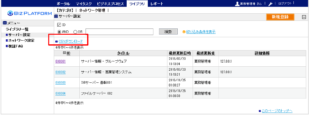This screenshot has width=309, height=115.
Task: Open record ID 000001
Action: point(60,61)
